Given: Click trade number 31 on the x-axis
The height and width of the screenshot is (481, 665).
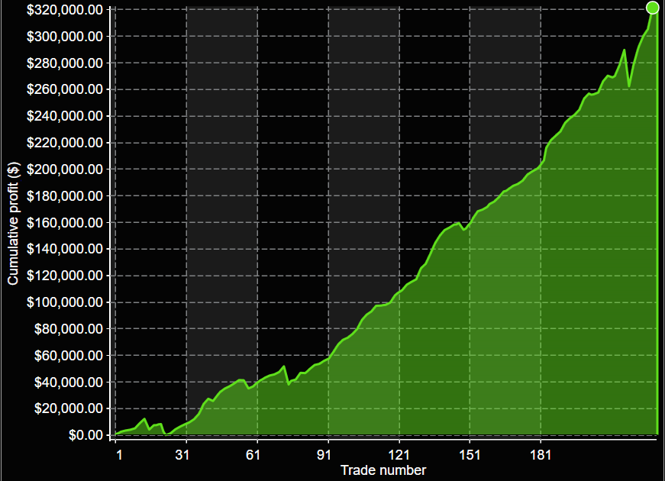Looking at the screenshot, I should point(182,455).
